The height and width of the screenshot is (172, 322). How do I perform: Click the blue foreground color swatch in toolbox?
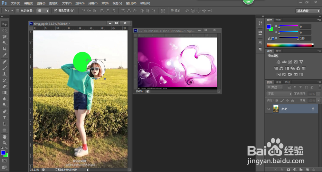click(x=3, y=153)
